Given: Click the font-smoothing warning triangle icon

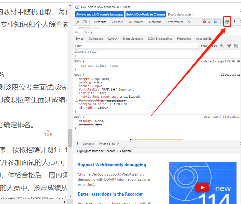Looking at the screenshot, I should tap(76, 101).
